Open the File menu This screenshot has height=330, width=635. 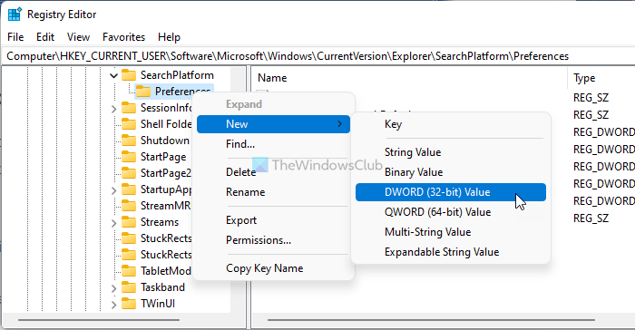[x=15, y=37]
